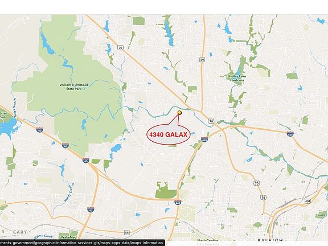Click the I-440 shield beside the GALAX callout
This screenshot has height=246, width=328.
tap(204, 140)
